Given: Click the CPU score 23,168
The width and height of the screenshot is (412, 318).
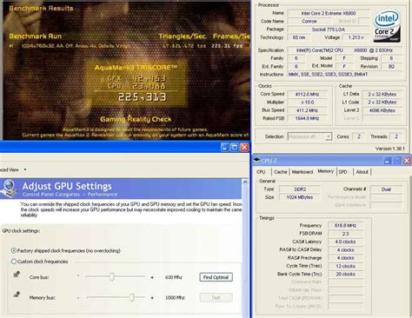Looking at the screenshot, I should tap(149, 86).
